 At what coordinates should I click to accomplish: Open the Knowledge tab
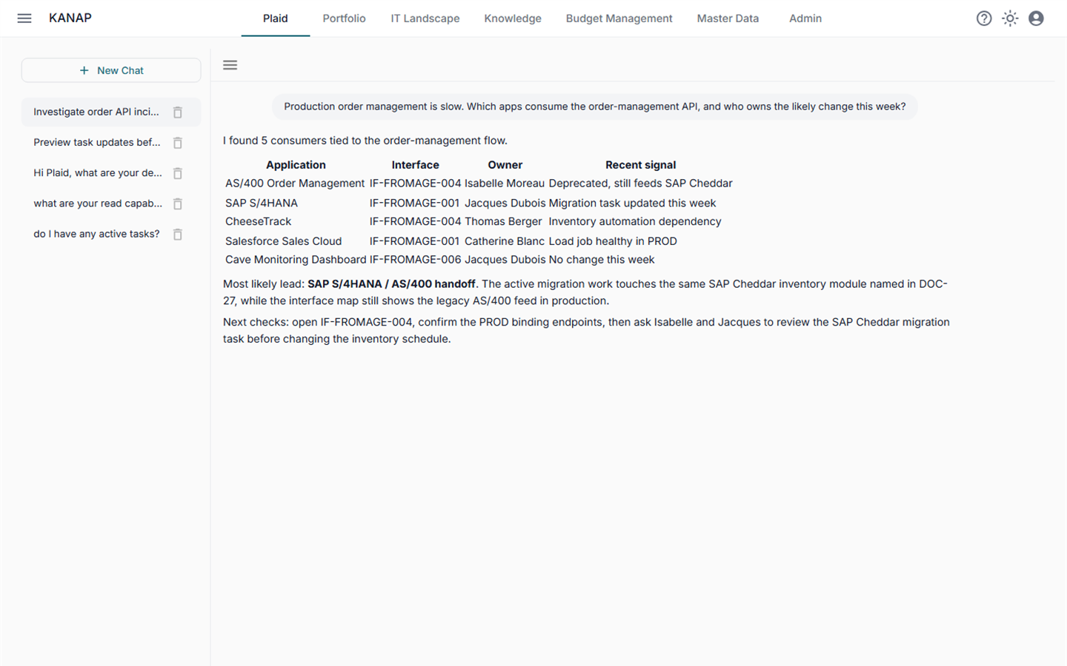tap(513, 18)
